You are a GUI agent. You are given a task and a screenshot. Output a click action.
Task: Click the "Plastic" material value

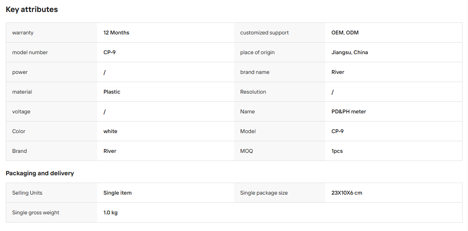point(112,92)
